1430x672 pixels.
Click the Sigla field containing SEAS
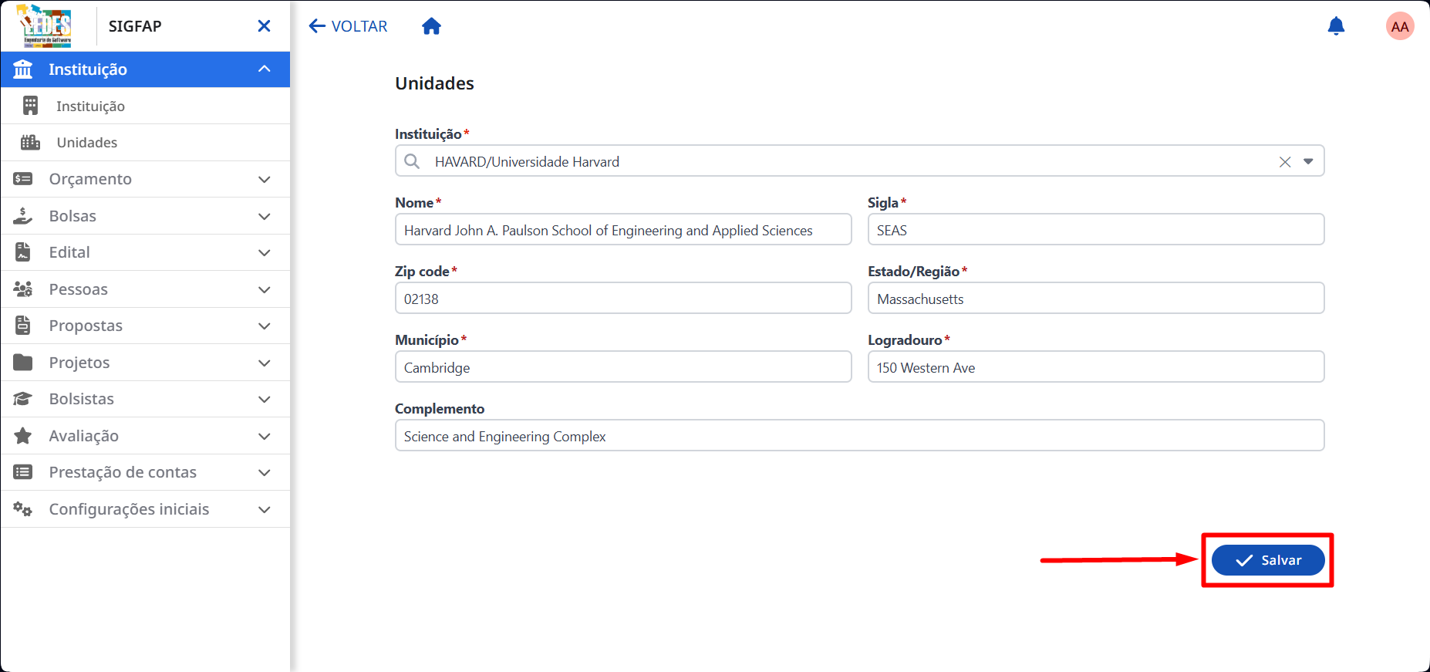click(1096, 230)
